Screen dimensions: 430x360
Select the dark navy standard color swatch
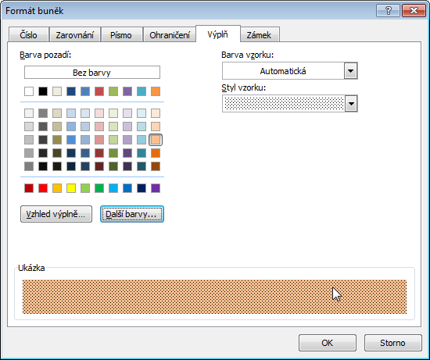pos(142,188)
